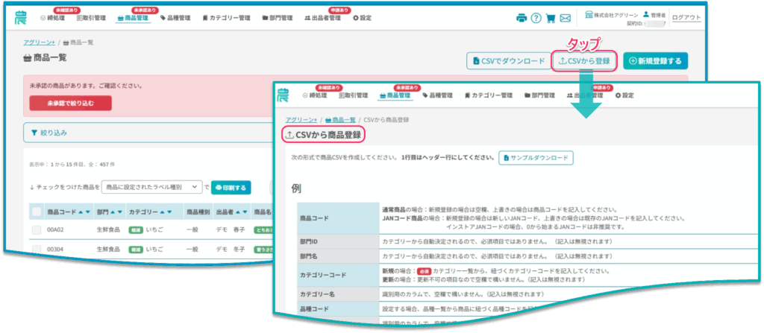Image resolution: width=764 pixels, height=333 pixels.
Task: Check the box for product 00A02
Action: click(x=37, y=230)
